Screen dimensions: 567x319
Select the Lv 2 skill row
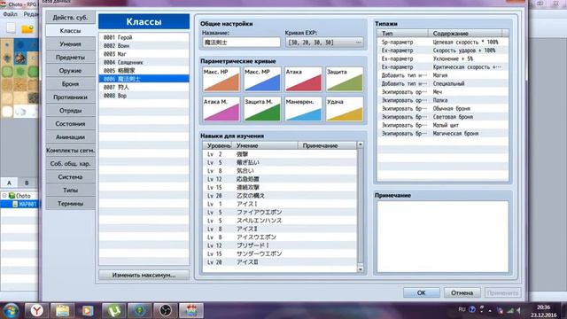click(280, 154)
